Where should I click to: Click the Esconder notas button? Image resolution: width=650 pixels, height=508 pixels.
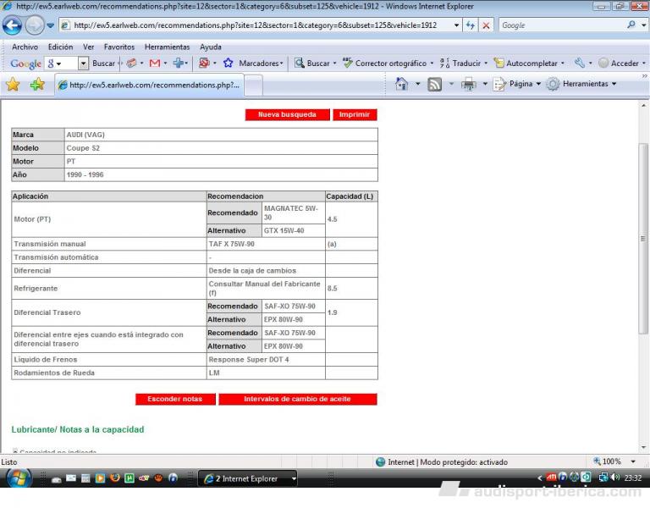175,399
